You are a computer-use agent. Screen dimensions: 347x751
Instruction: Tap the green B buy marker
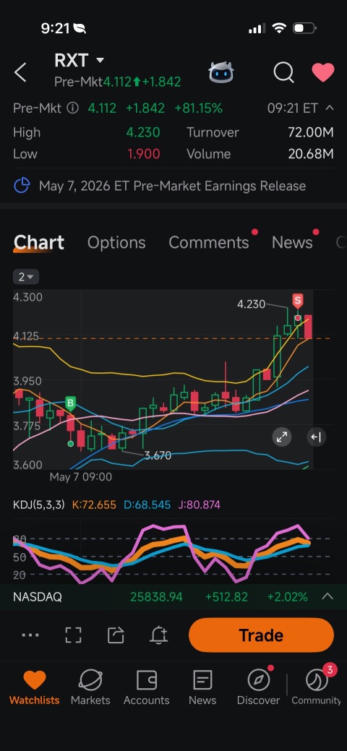coord(70,404)
